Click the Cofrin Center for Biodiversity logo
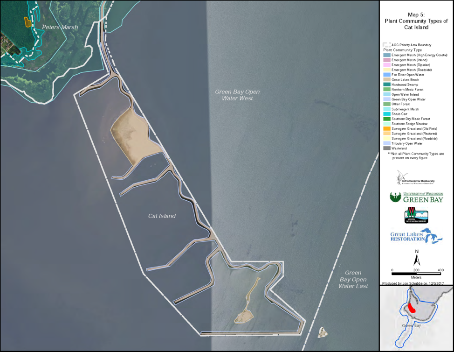Image resolution: width=454 pixels, height=352 pixels. tap(415, 178)
